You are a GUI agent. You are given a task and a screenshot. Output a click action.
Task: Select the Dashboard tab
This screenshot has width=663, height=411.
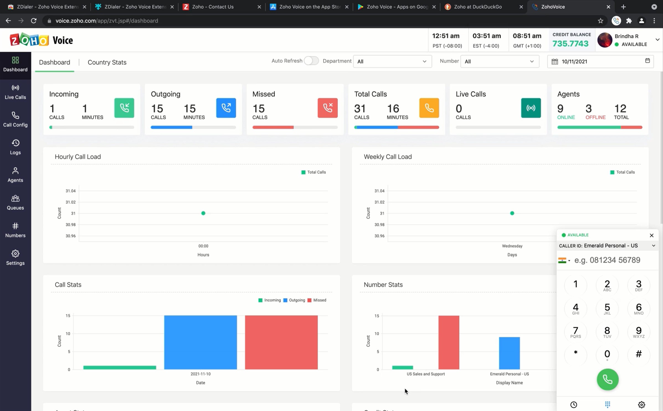(x=55, y=62)
